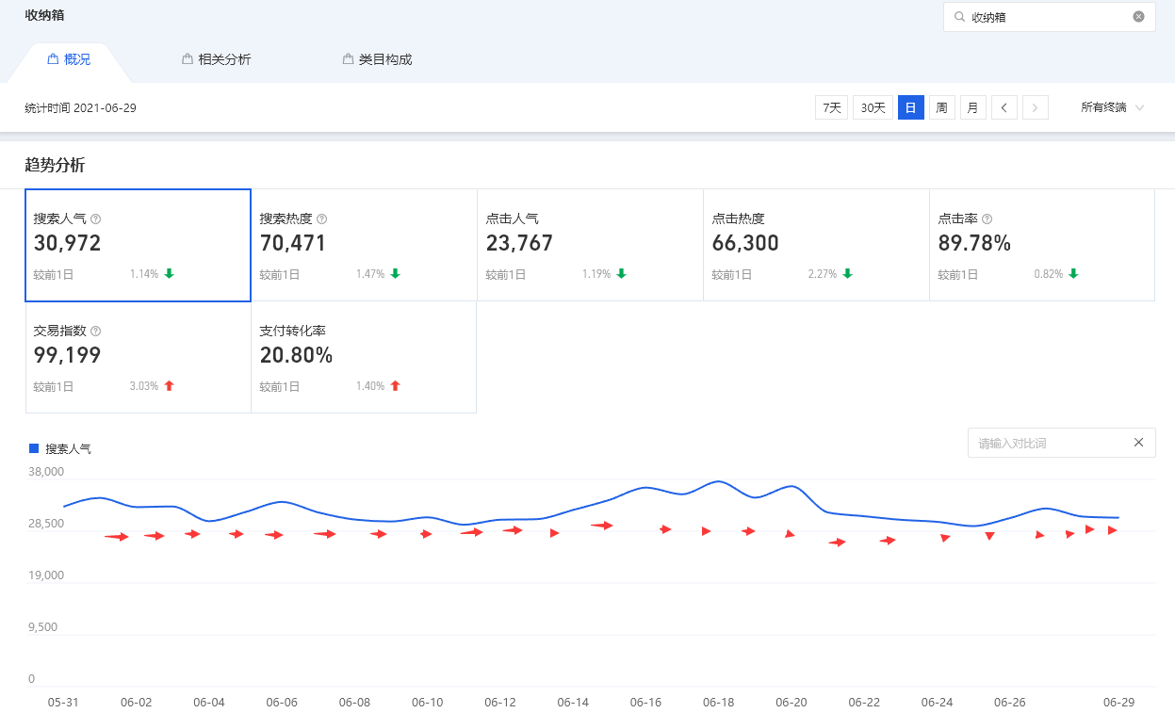
Task: Select the 点击人气 metric card
Action: point(590,245)
